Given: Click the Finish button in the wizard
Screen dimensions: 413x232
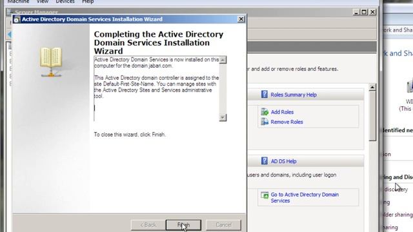Looking at the screenshot, I should (x=183, y=225).
